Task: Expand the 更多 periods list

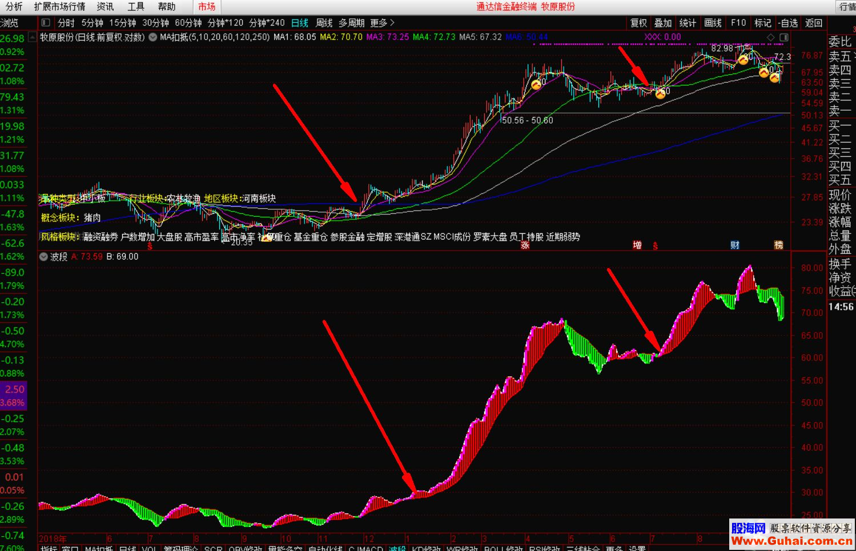Action: coord(382,23)
